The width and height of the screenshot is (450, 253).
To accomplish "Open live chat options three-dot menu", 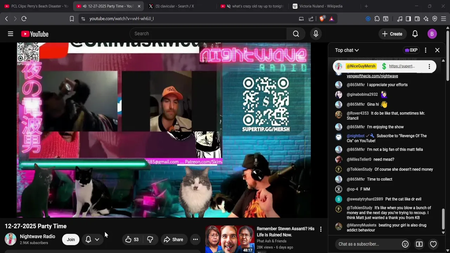I will click(425, 50).
